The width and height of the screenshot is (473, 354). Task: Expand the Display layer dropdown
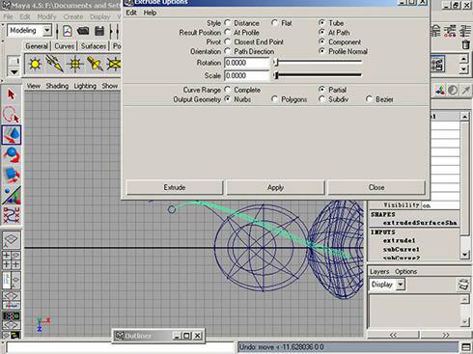coord(387,285)
